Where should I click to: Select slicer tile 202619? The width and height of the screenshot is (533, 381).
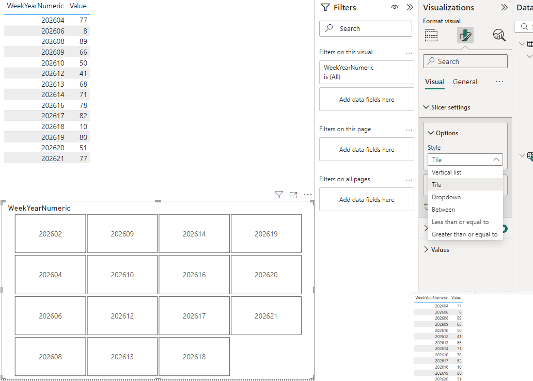[x=266, y=233]
